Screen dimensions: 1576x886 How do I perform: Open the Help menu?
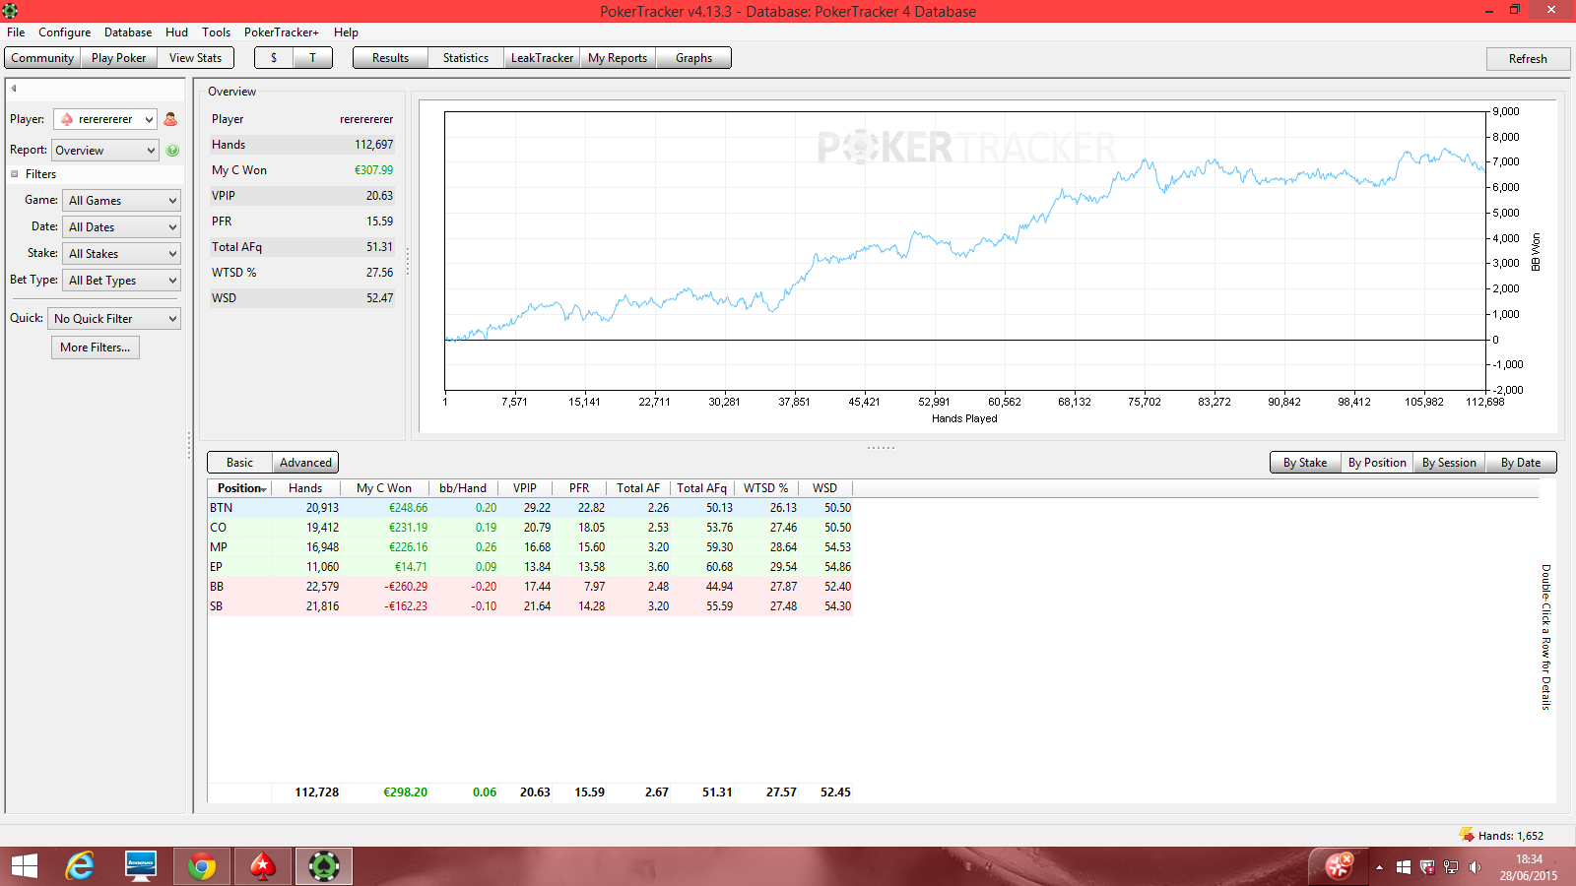click(346, 32)
